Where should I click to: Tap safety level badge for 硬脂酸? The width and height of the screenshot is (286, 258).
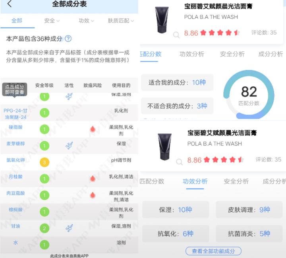(44, 129)
